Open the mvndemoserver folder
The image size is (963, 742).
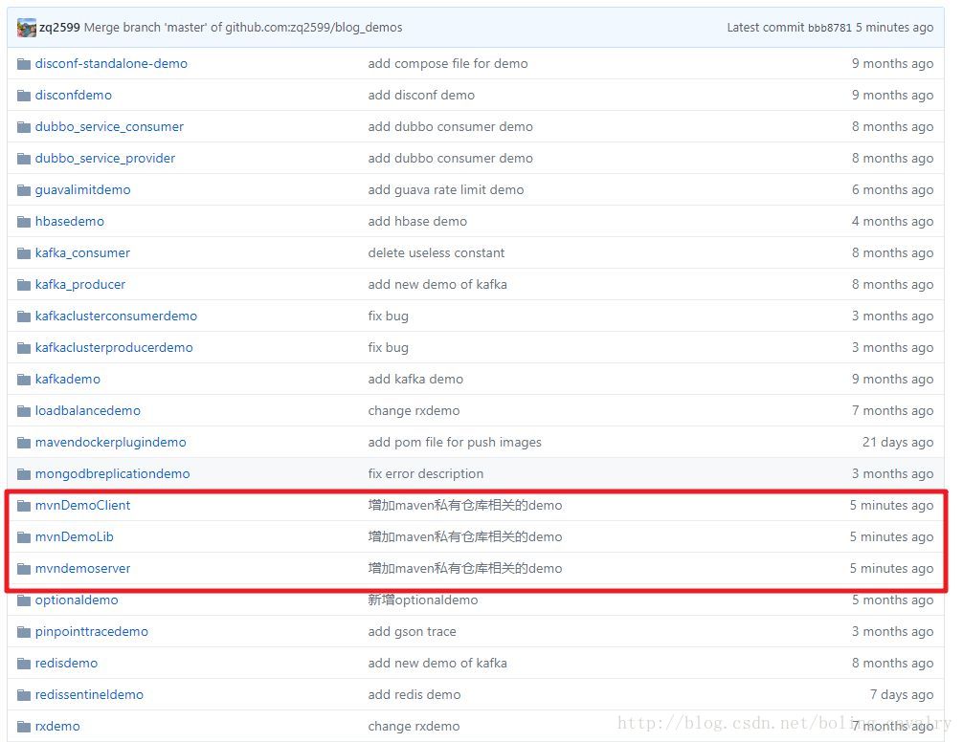coord(82,569)
